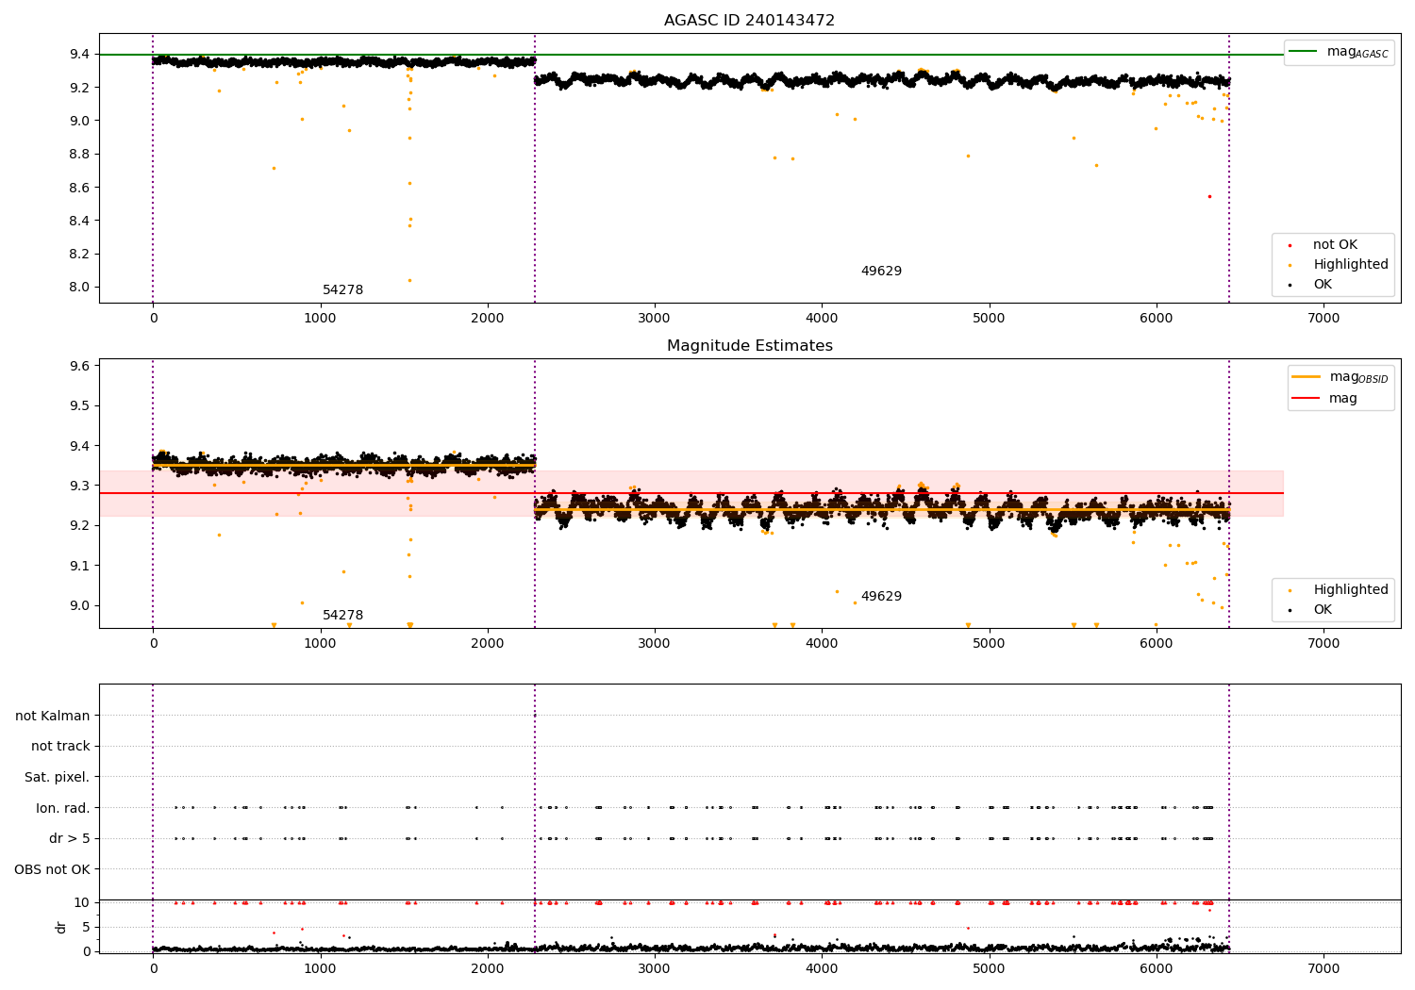
Task: Click the 9.0 tick label in middle plot
Action: pyautogui.click(x=79, y=605)
